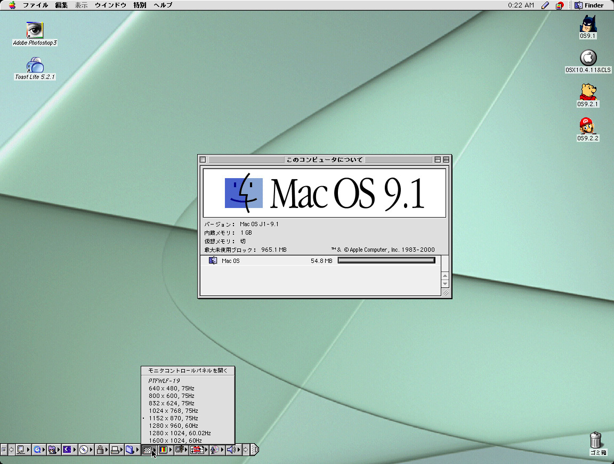
Task: Choose 640 x 480, 75Hz resolution
Action: click(171, 388)
